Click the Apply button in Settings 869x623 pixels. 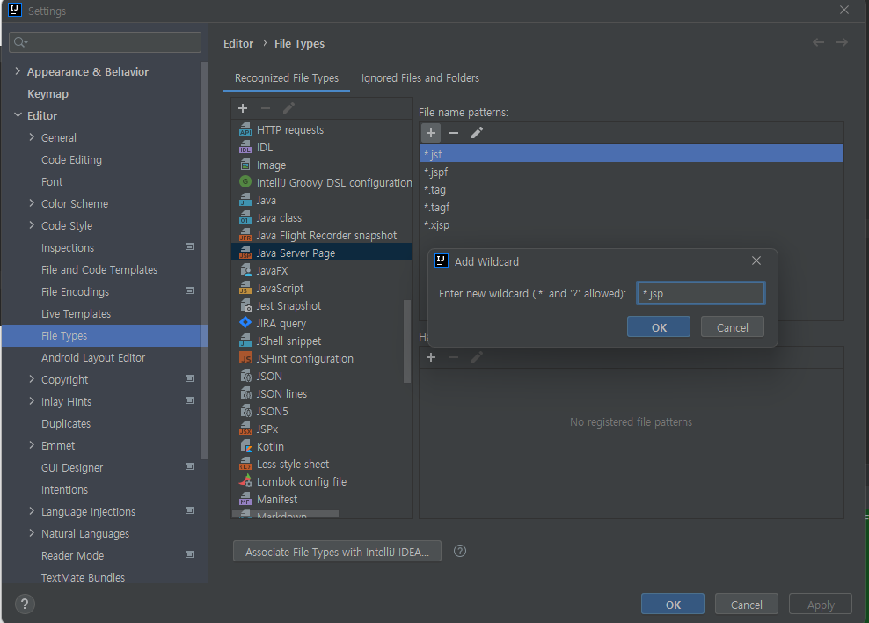pyautogui.click(x=821, y=605)
